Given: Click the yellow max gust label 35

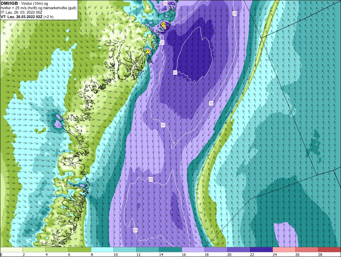Looking at the screenshot, I should tap(163, 24).
